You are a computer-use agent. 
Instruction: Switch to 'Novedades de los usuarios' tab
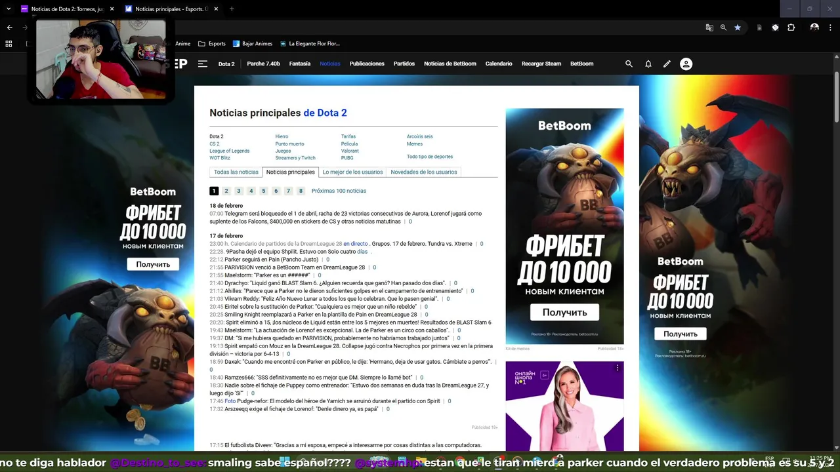424,172
